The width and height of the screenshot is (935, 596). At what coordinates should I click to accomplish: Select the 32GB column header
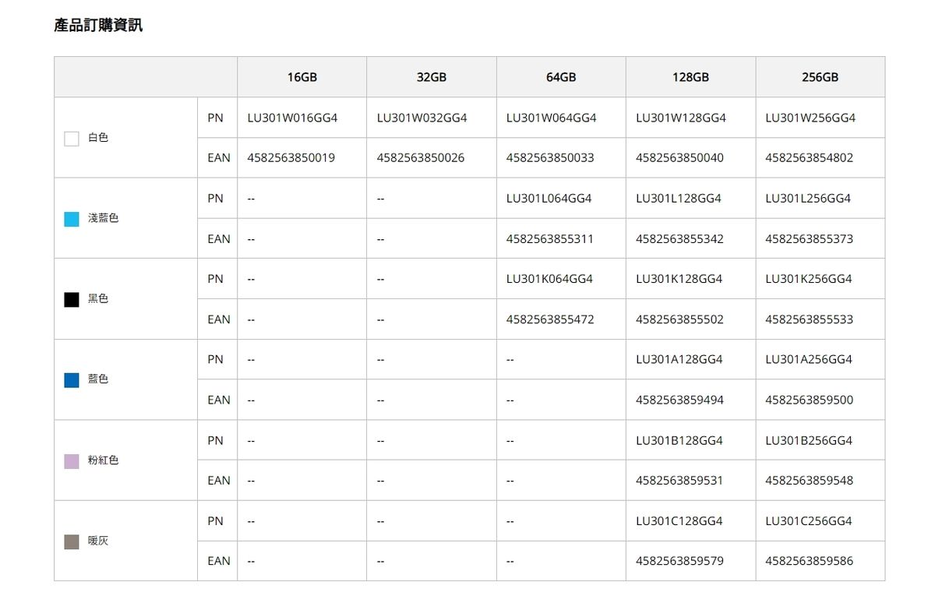[x=432, y=77]
